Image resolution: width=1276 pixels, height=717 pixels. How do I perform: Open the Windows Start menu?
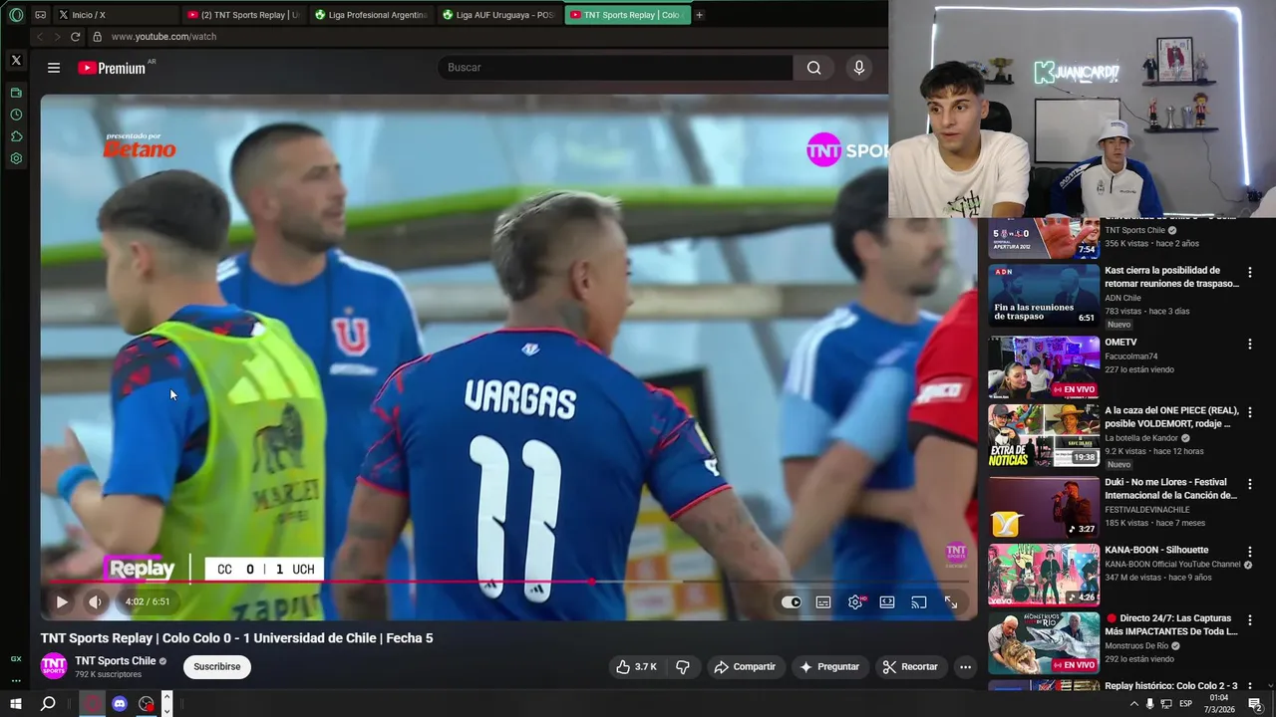tap(16, 704)
